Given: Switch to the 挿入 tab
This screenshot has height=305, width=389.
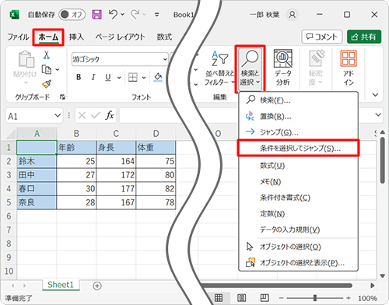Looking at the screenshot, I should (76, 37).
